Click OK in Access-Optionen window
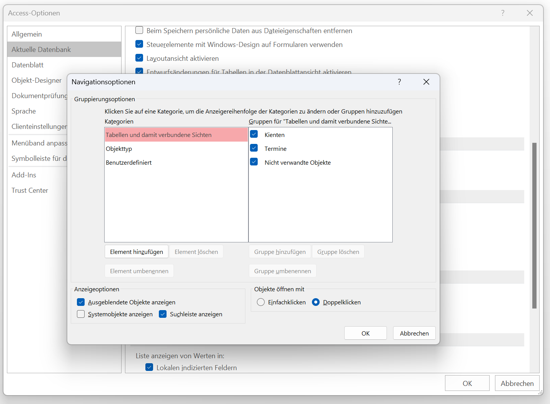 467,383
